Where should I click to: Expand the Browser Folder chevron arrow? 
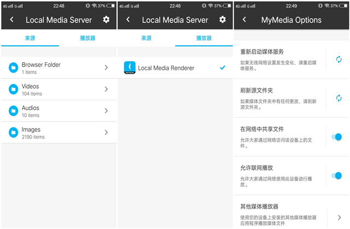[x=106, y=68]
